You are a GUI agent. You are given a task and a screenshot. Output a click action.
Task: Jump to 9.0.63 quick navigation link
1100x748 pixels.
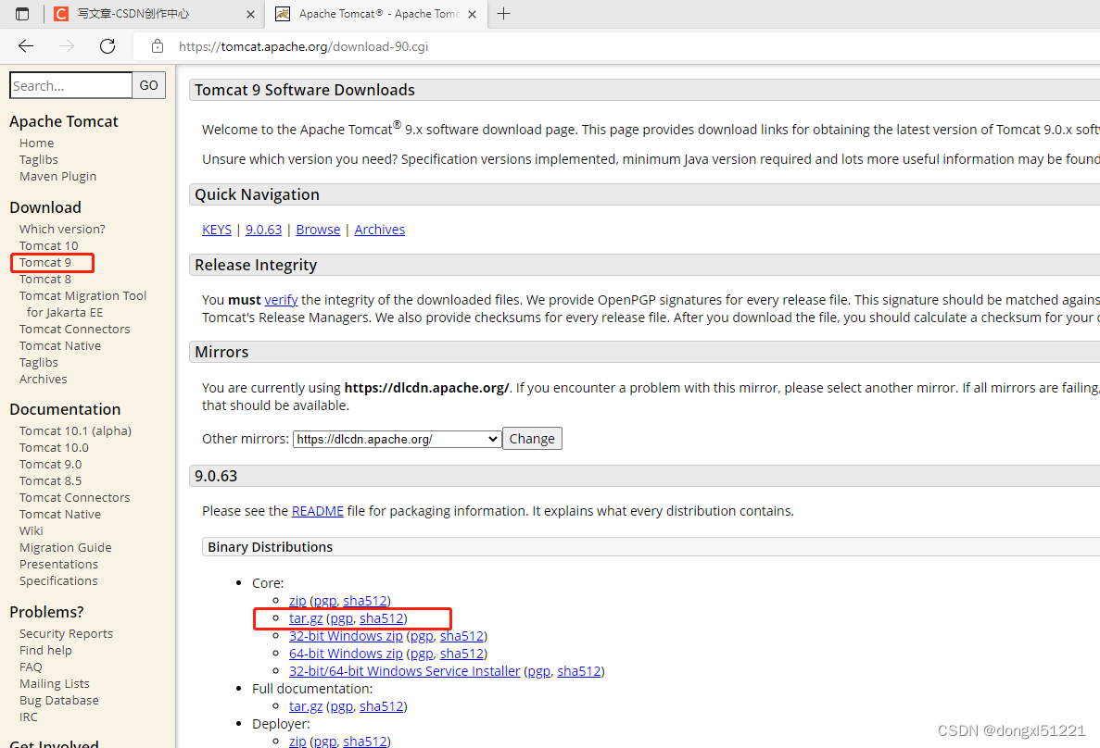[x=264, y=230]
